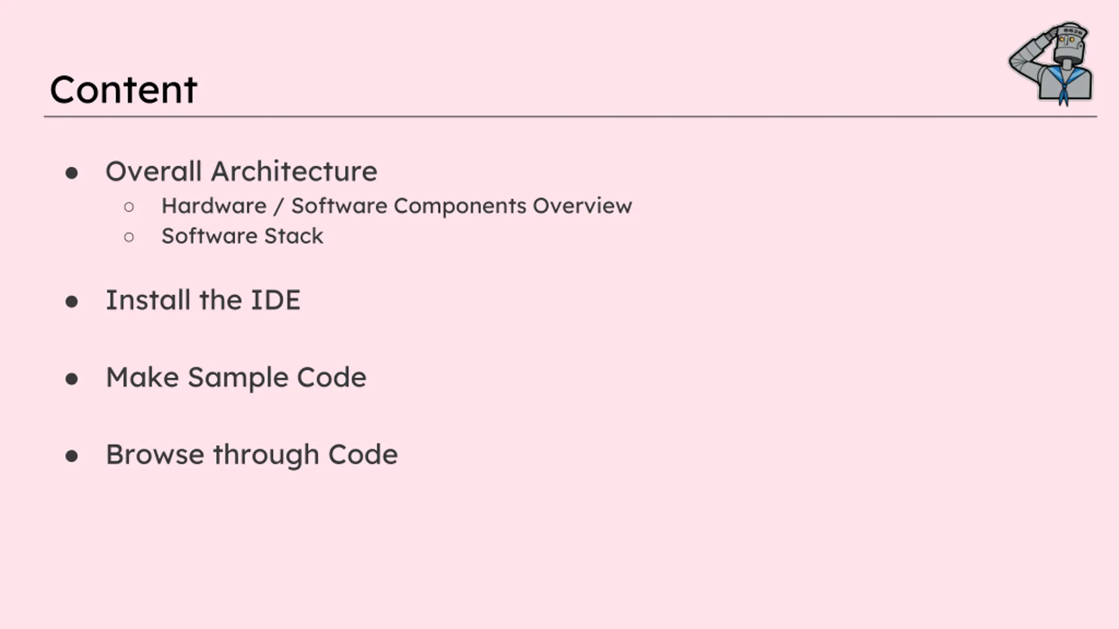Click Hardware / Software Components Overview line

(396, 206)
